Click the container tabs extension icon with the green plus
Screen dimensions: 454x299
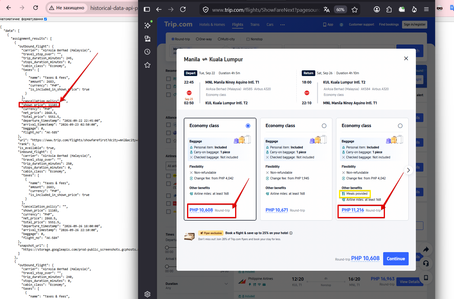(402, 9)
